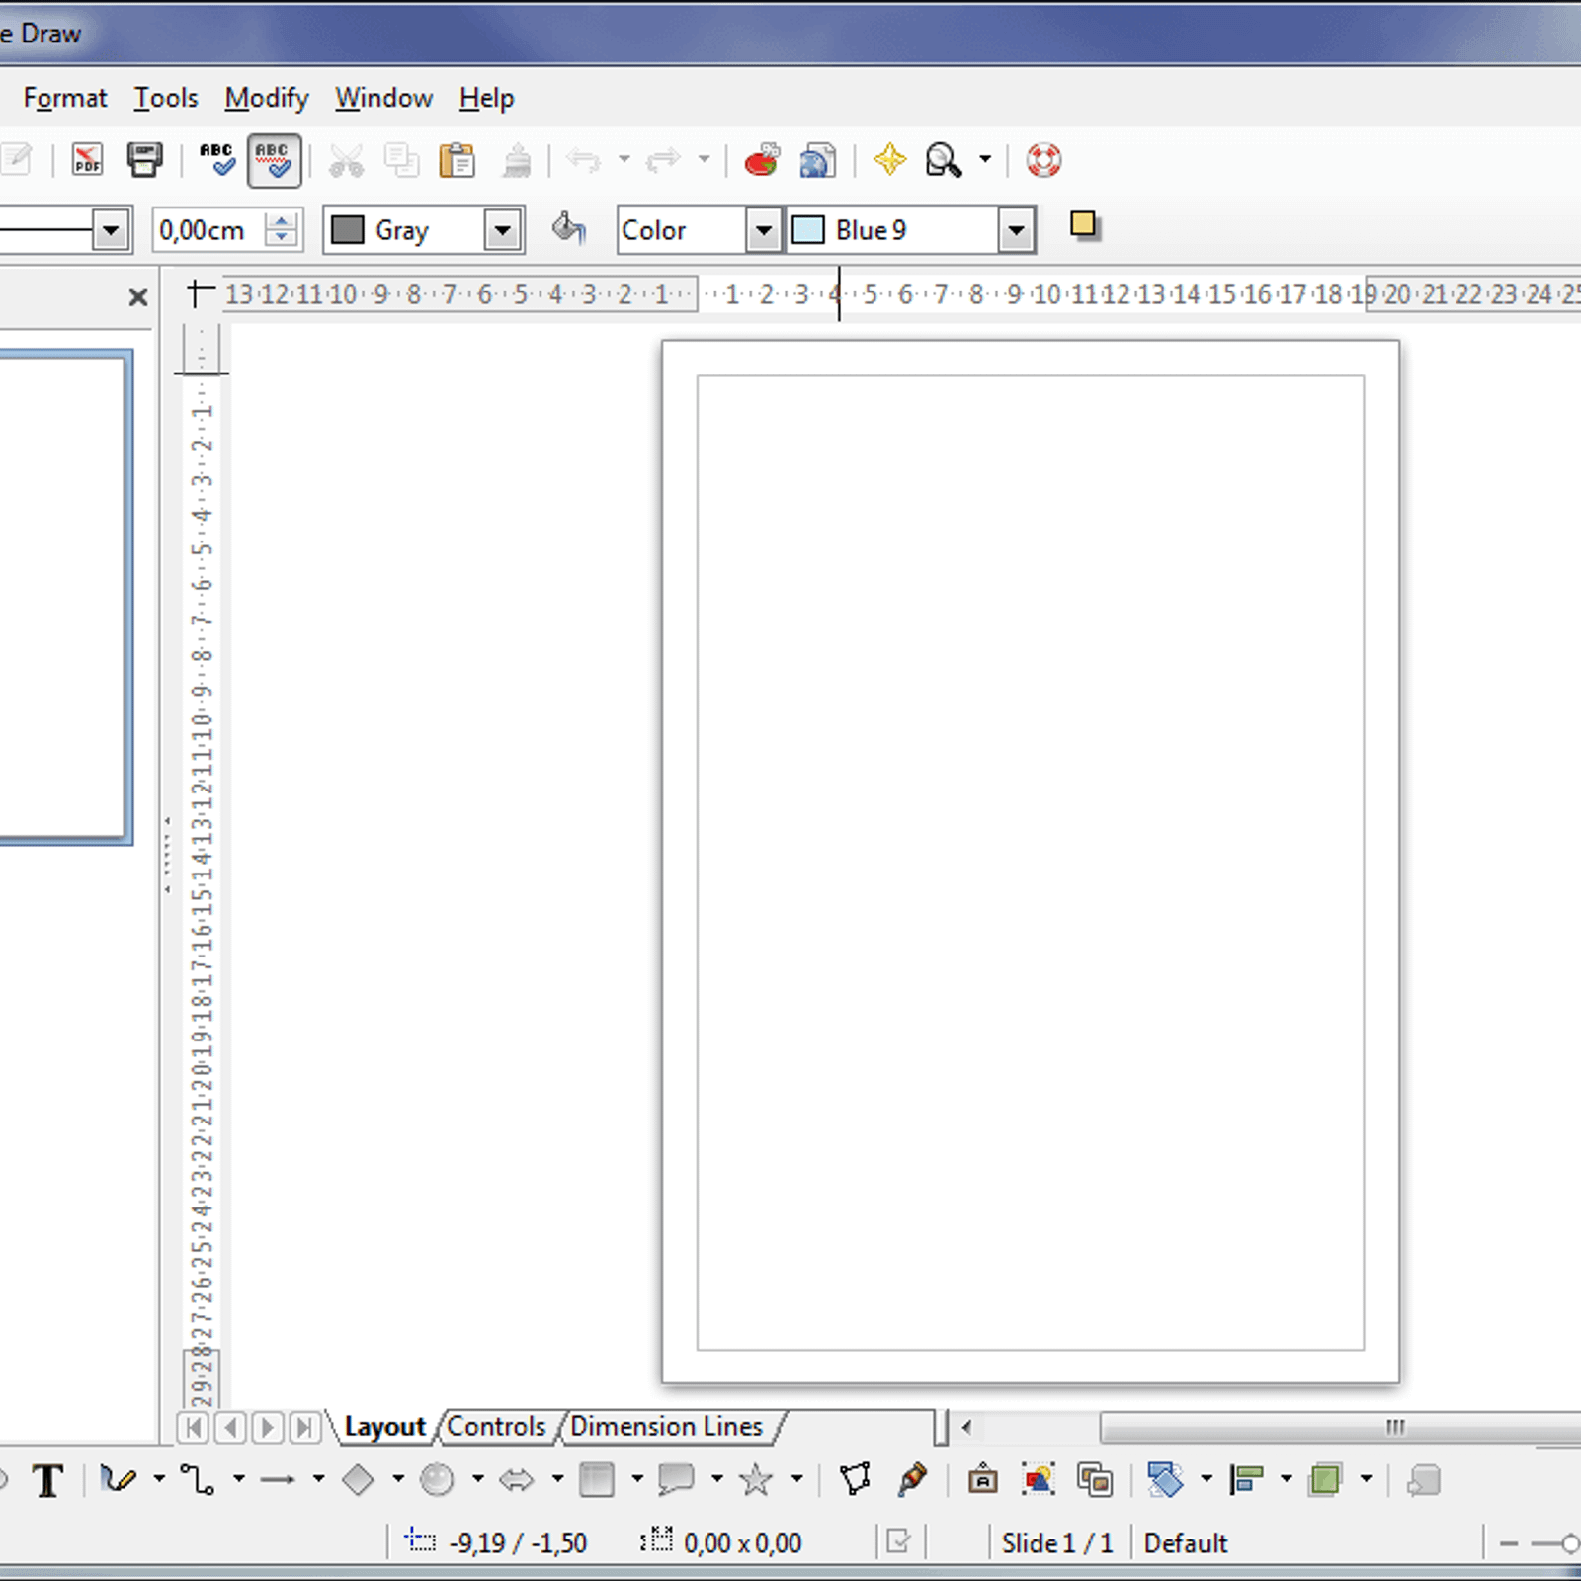Switch to the Layout layer tab
The image size is (1581, 1581).
point(384,1427)
